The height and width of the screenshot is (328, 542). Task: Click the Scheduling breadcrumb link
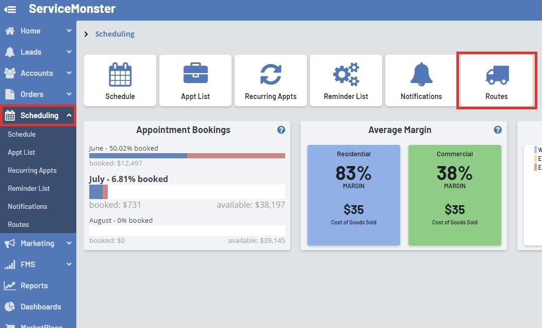point(114,34)
